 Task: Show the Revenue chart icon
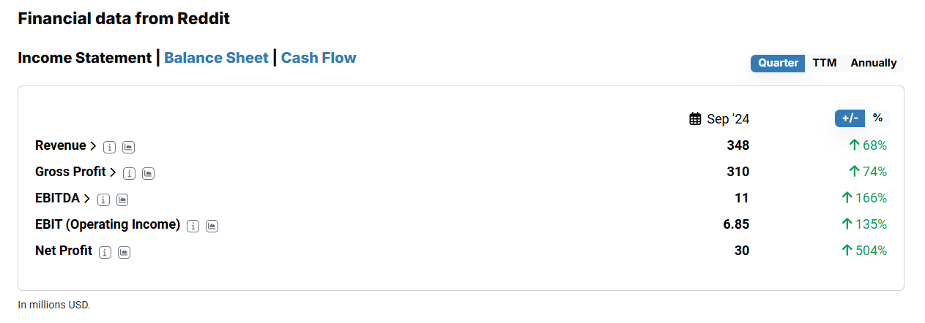point(128,147)
